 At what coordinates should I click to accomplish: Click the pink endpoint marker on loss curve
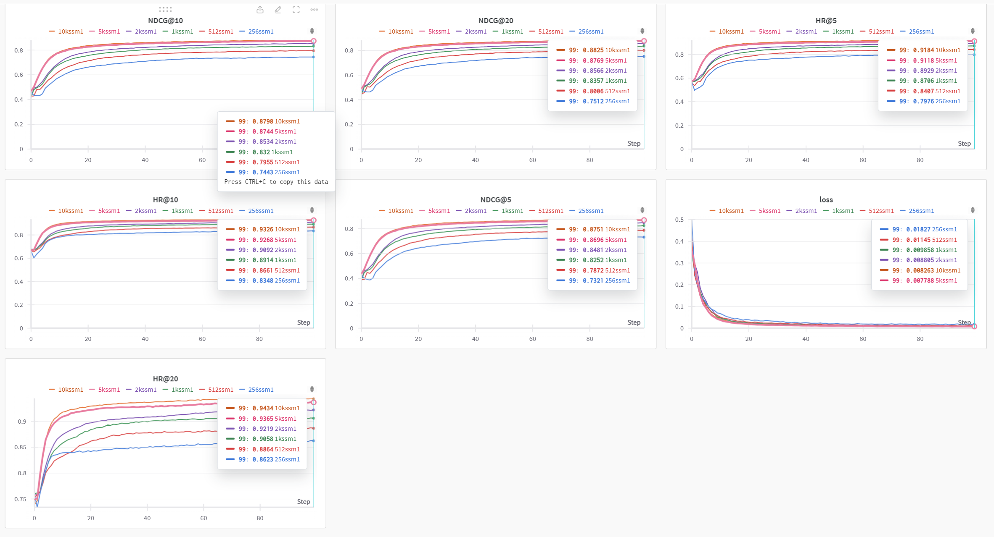pyautogui.click(x=974, y=326)
